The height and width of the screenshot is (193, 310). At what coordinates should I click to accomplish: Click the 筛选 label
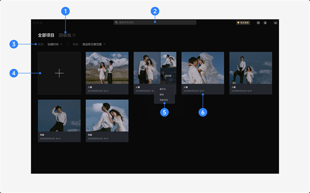point(76,44)
